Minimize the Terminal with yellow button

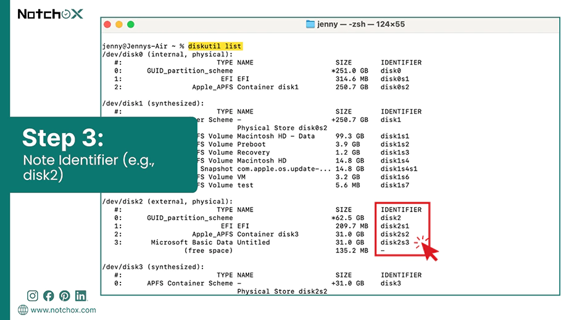pyautogui.click(x=119, y=24)
